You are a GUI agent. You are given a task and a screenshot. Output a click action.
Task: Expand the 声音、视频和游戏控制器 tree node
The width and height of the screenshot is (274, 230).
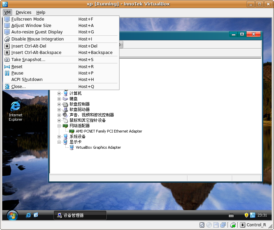pyautogui.click(x=59, y=115)
